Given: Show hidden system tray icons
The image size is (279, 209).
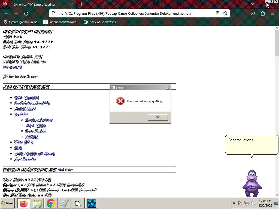Looking at the screenshot, I should [x=234, y=203].
